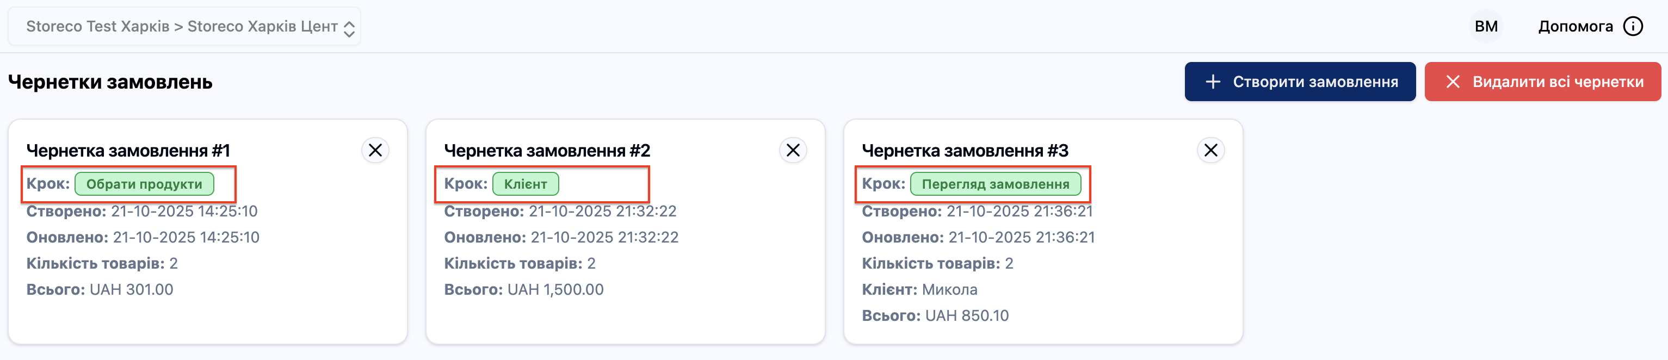
Task: Dismiss Чернетка замовлення #3 with its X icon
Action: (1212, 150)
